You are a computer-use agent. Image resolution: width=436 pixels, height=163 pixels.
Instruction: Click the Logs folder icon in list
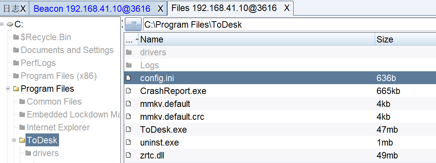[128, 65]
